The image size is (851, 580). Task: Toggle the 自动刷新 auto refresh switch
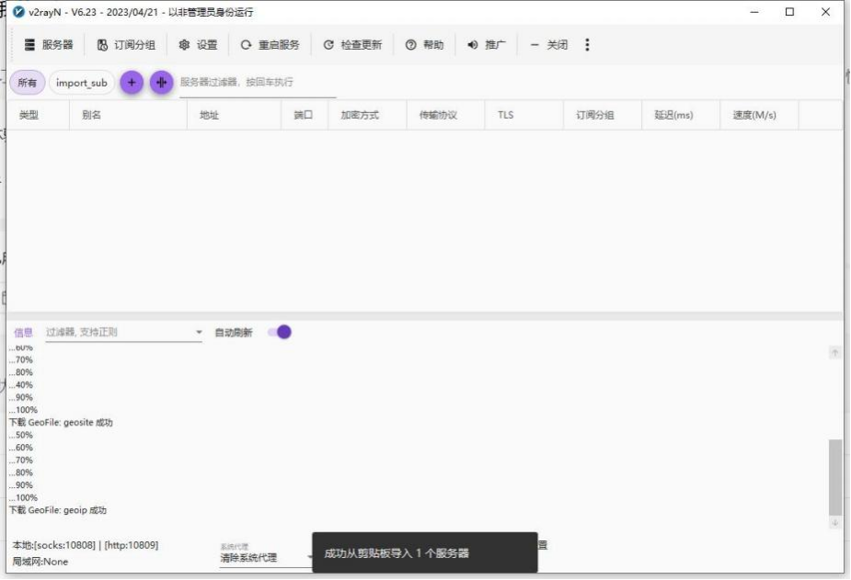[x=280, y=332]
